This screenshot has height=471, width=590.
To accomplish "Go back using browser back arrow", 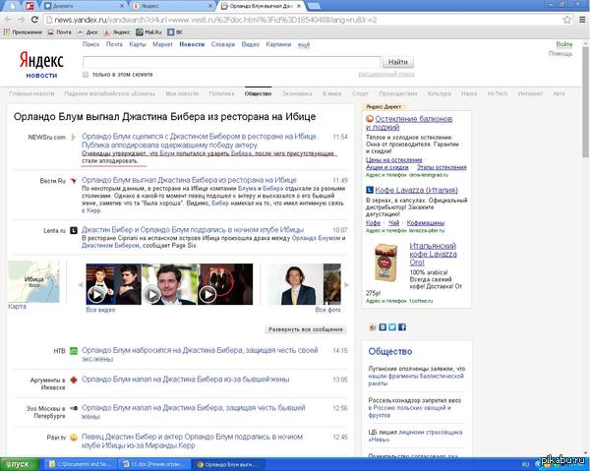I will 8,20.
